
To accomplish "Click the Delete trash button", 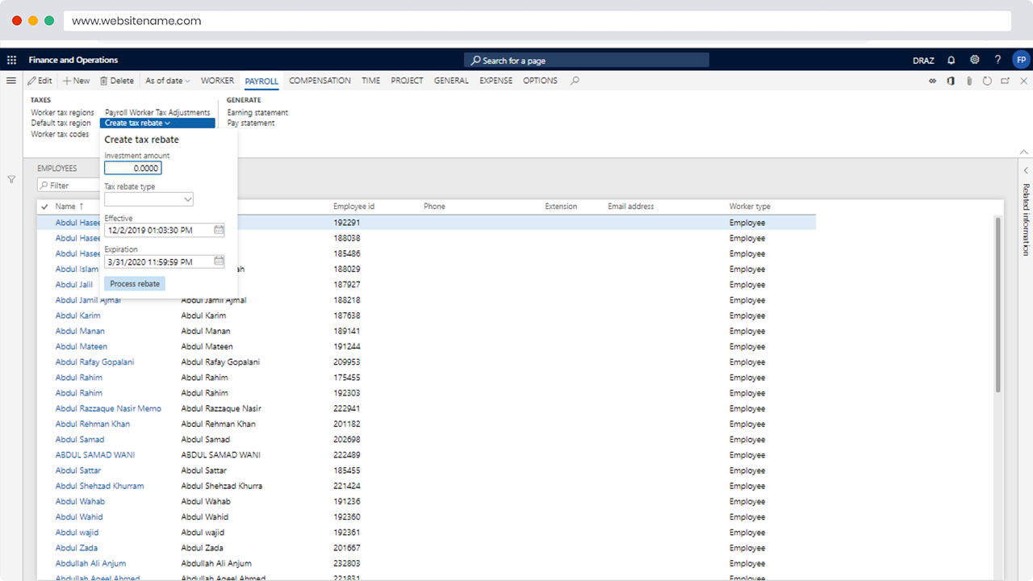I will pyautogui.click(x=117, y=81).
